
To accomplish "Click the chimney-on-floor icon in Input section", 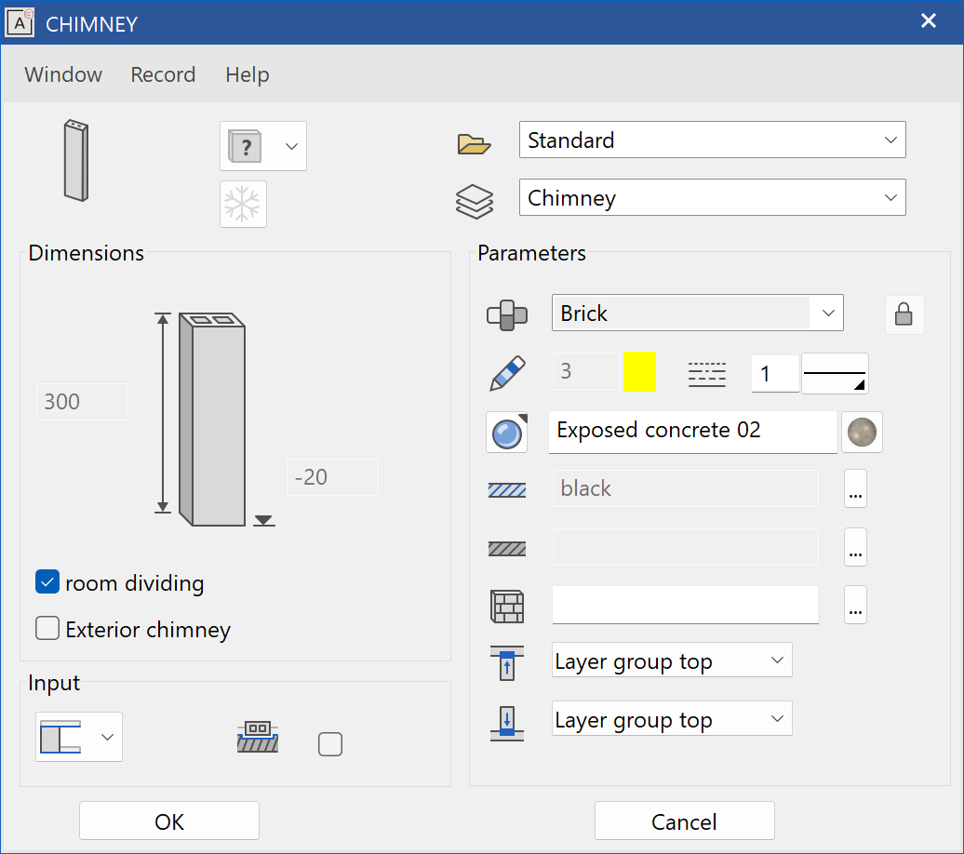I will [258, 737].
